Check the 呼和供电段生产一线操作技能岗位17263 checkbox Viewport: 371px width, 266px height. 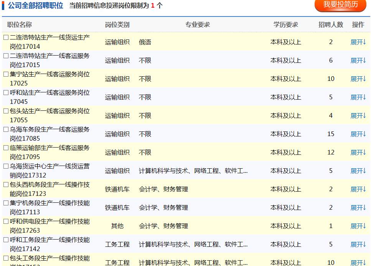(6, 222)
